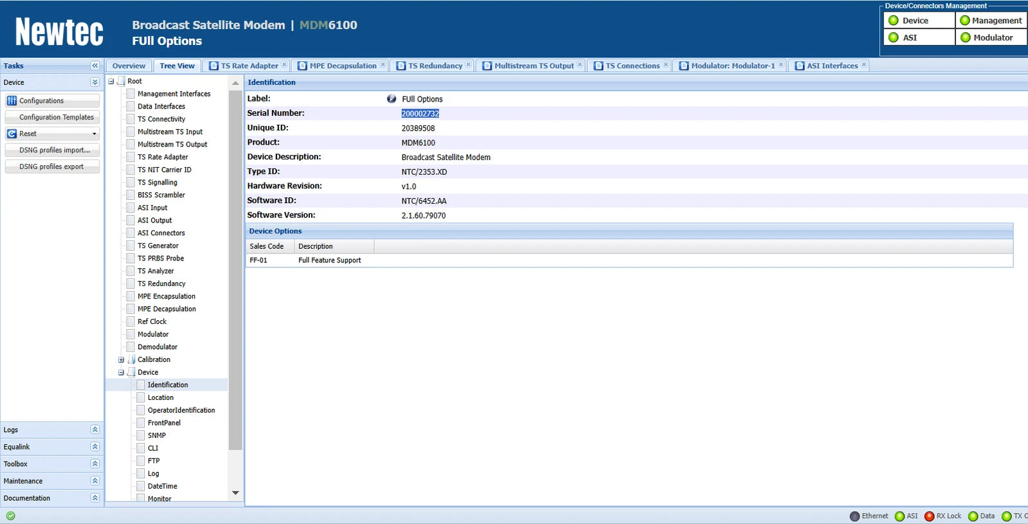
Task: Click the ASI connector status indicator
Action: [x=893, y=37]
